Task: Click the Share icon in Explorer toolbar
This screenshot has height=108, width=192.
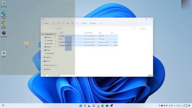Action: pyautogui.click(x=73, y=23)
